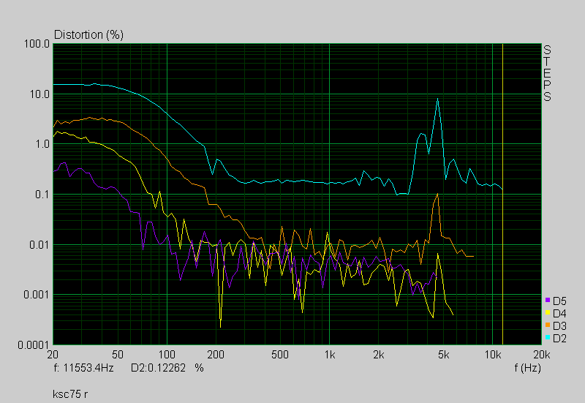Click the 'D2:0.12262 %' readout value

(x=167, y=368)
